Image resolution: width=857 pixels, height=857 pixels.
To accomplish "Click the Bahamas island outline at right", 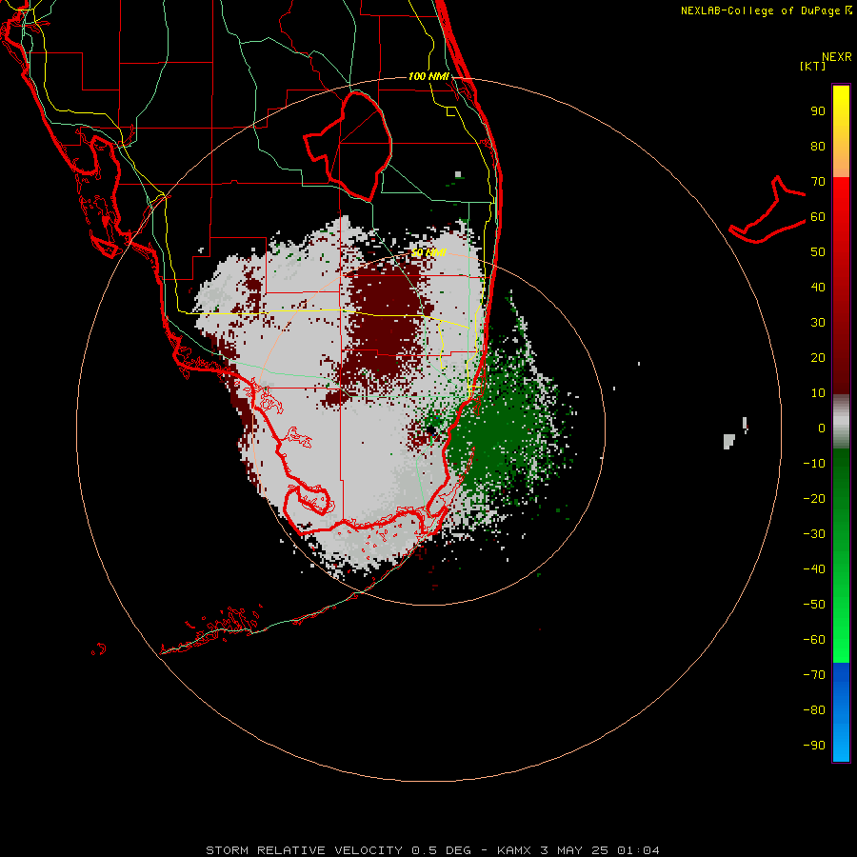I will click(x=767, y=210).
